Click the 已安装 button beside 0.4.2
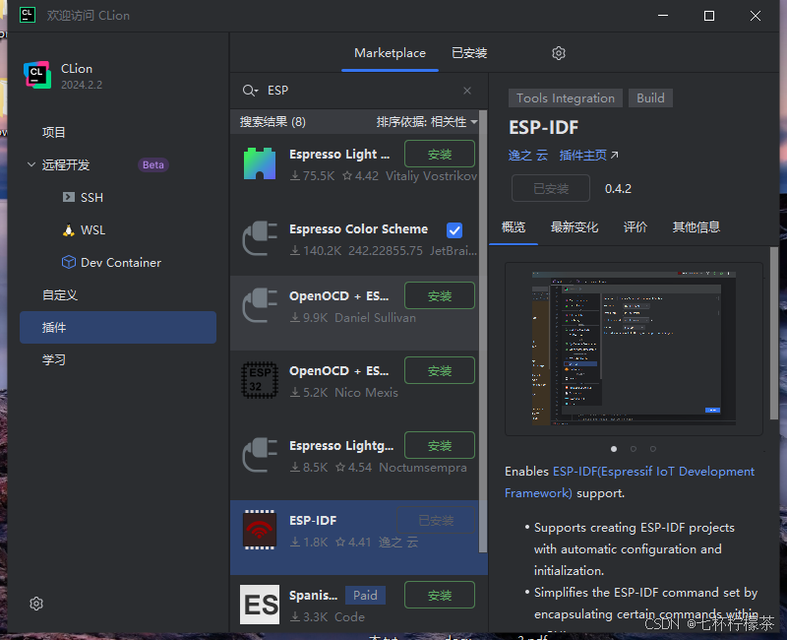The height and width of the screenshot is (640, 787). [x=551, y=188]
